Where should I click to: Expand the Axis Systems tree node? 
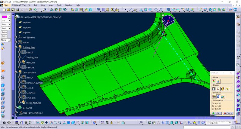click(x=16, y=38)
